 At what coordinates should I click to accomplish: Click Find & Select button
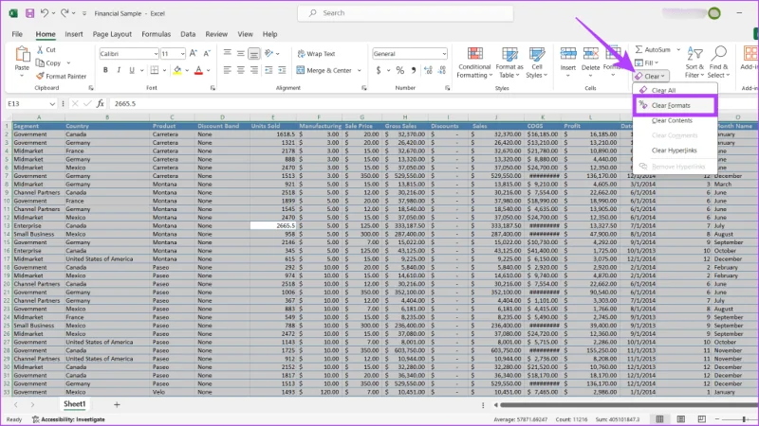719,62
